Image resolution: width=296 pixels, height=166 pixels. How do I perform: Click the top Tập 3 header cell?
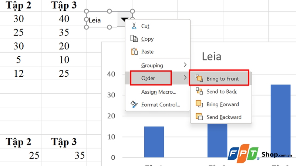tap(64, 5)
